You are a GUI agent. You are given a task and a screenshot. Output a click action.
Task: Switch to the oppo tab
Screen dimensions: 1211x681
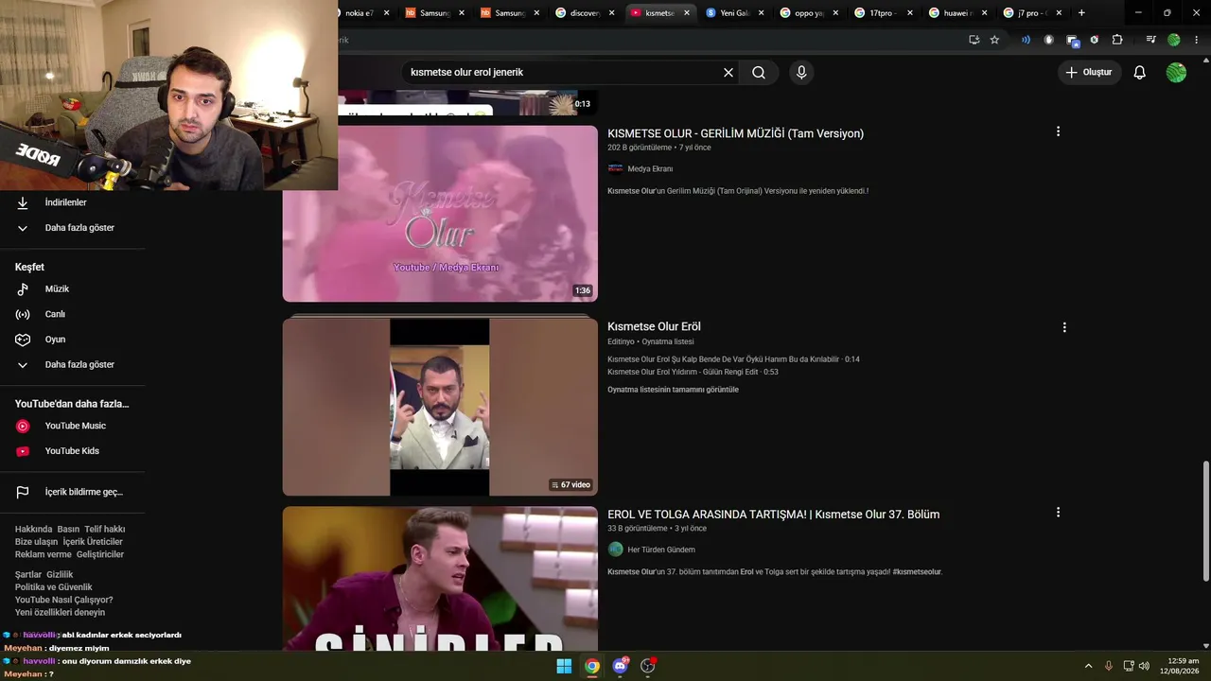pyautogui.click(x=803, y=13)
